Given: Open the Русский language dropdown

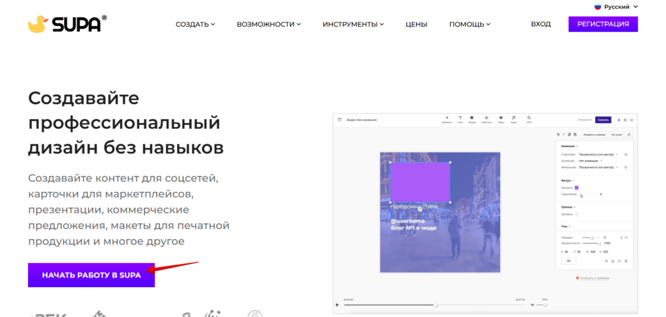Looking at the screenshot, I should click(x=617, y=7).
